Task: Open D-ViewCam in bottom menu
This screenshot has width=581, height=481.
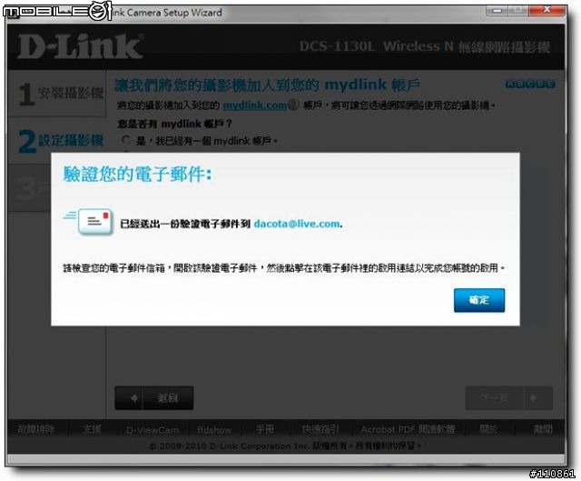Action: tap(153, 430)
